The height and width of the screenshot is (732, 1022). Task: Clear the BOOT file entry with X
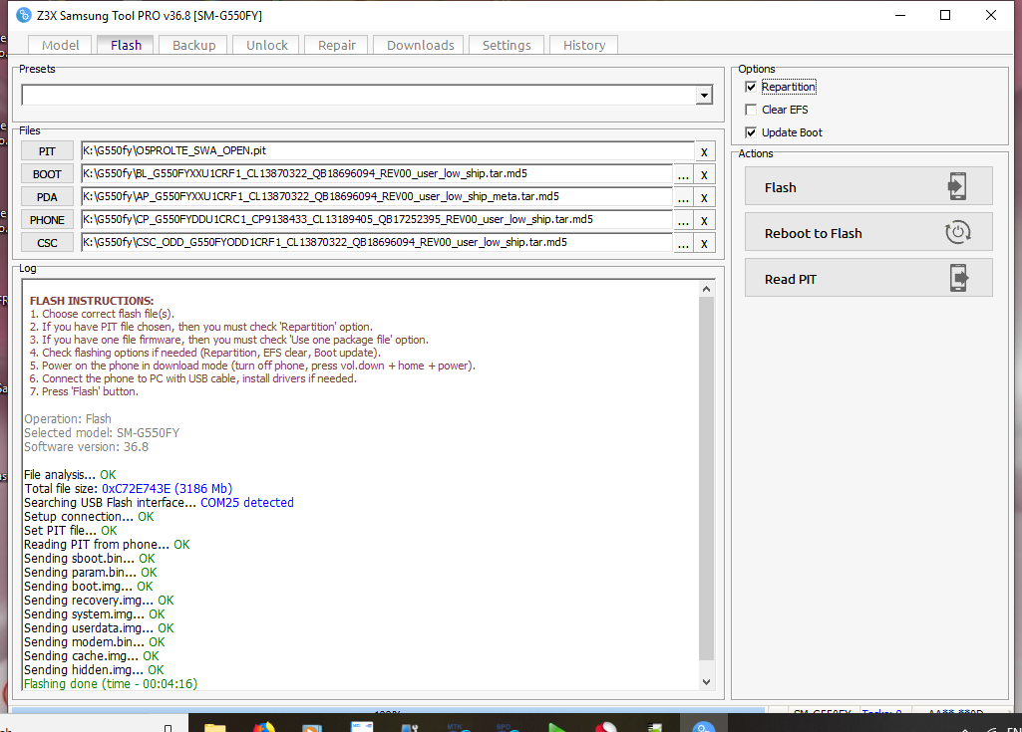(x=704, y=174)
